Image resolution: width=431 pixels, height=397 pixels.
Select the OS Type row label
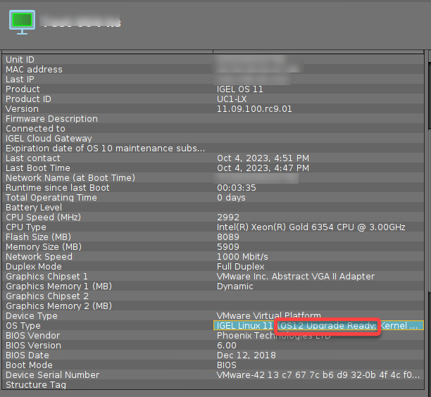tap(23, 326)
